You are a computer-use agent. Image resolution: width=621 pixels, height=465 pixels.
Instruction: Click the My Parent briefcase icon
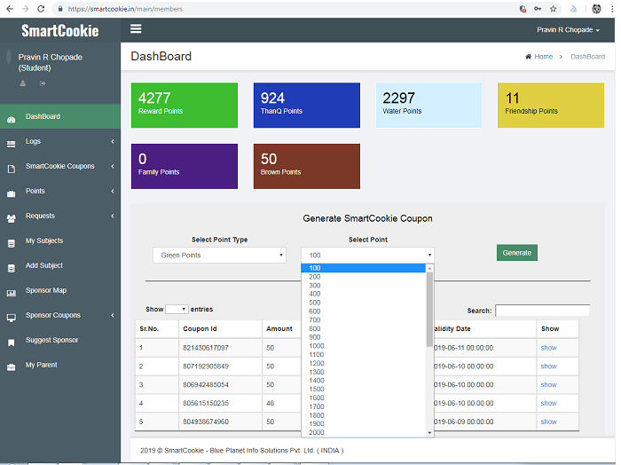[x=11, y=366]
